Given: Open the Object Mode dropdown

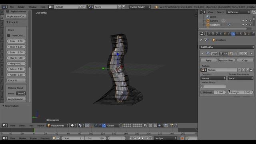Looking at the screenshot, I should pyautogui.click(x=58, y=125).
